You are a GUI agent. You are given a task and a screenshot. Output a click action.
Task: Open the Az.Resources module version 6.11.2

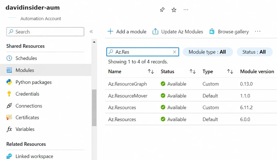[122, 107]
